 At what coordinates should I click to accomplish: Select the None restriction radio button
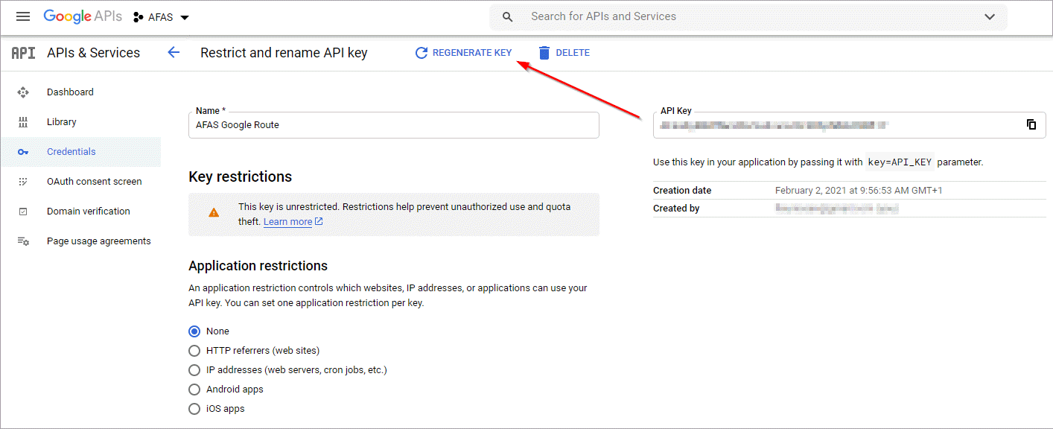pos(194,331)
